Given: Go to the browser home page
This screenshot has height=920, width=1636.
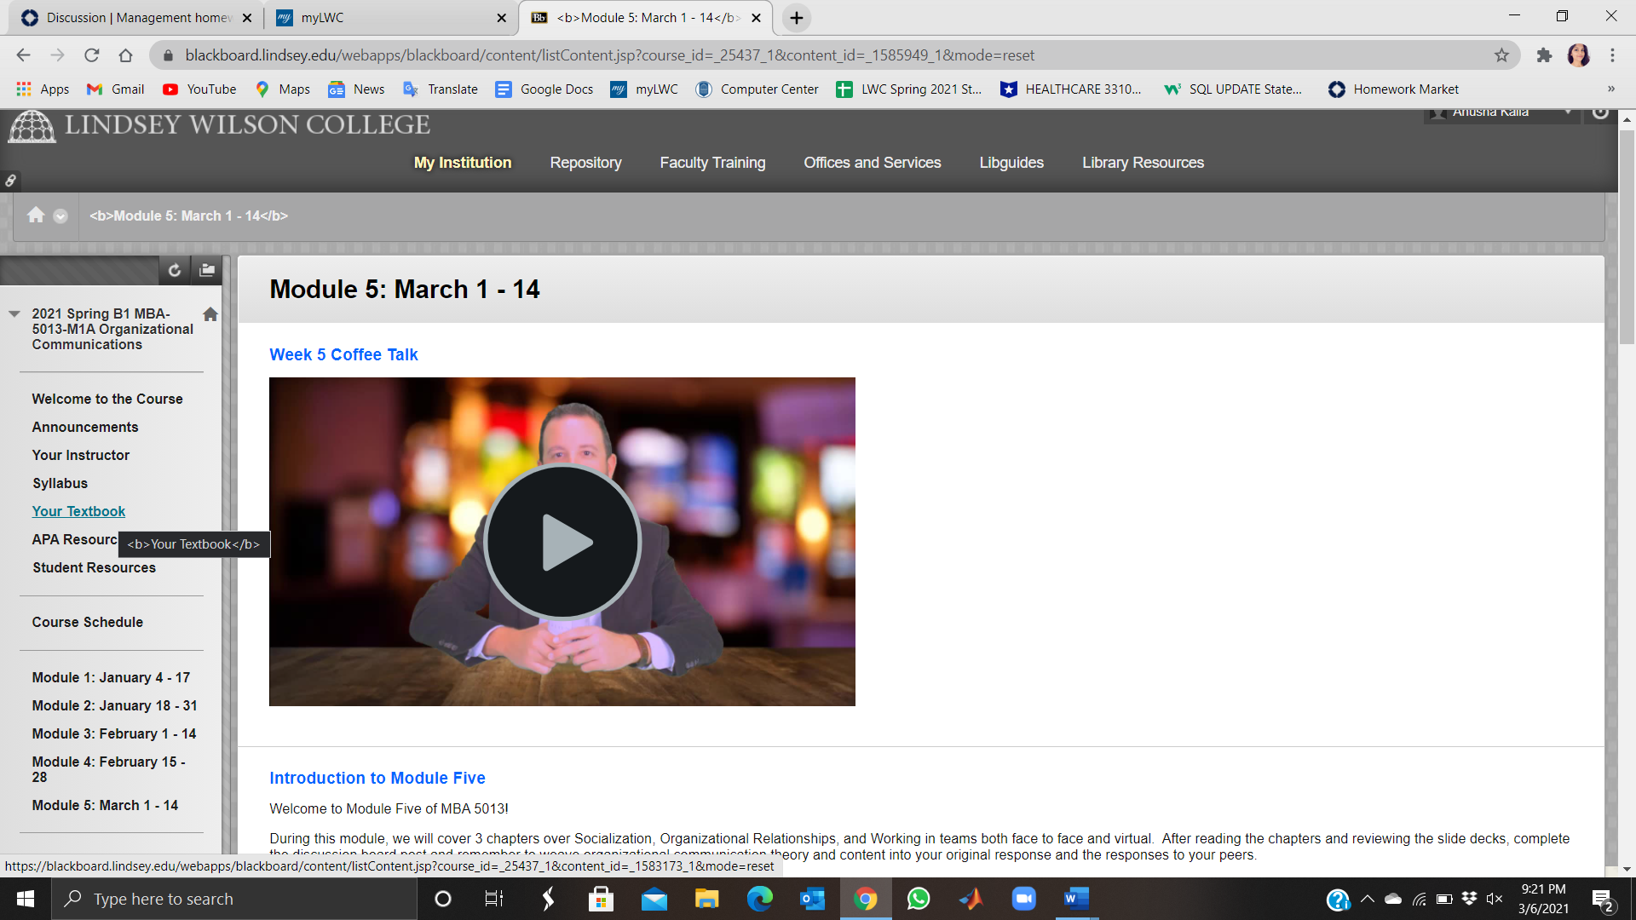Looking at the screenshot, I should pos(125,55).
